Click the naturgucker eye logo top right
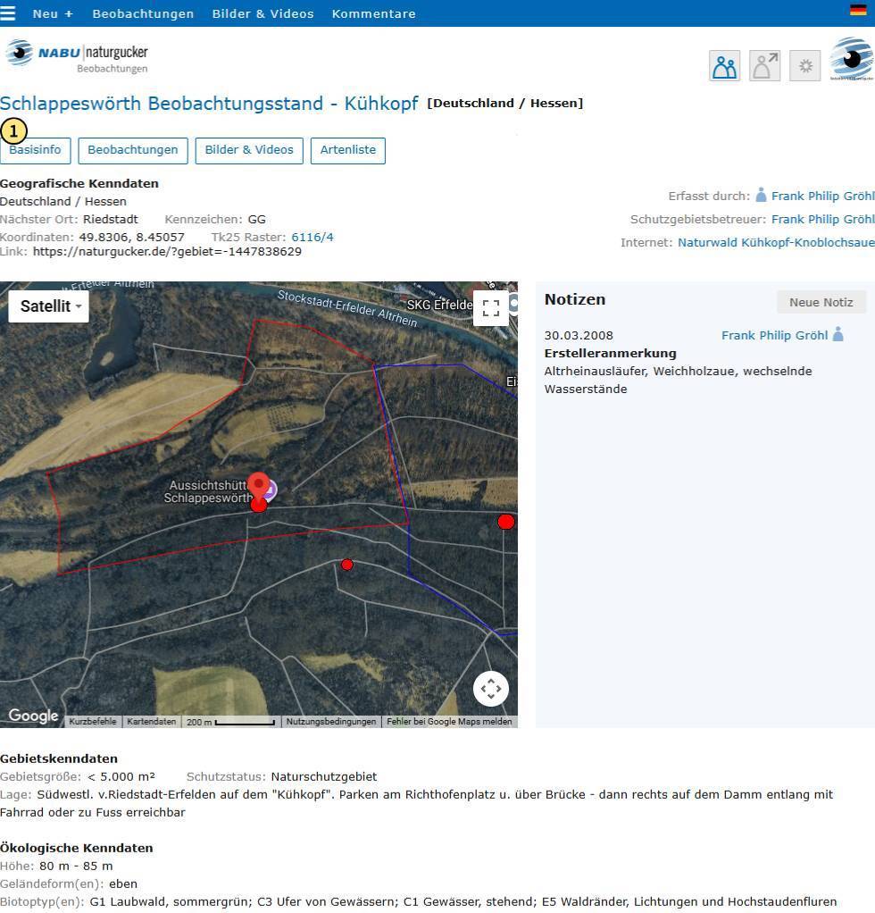875x913 pixels. tap(851, 58)
